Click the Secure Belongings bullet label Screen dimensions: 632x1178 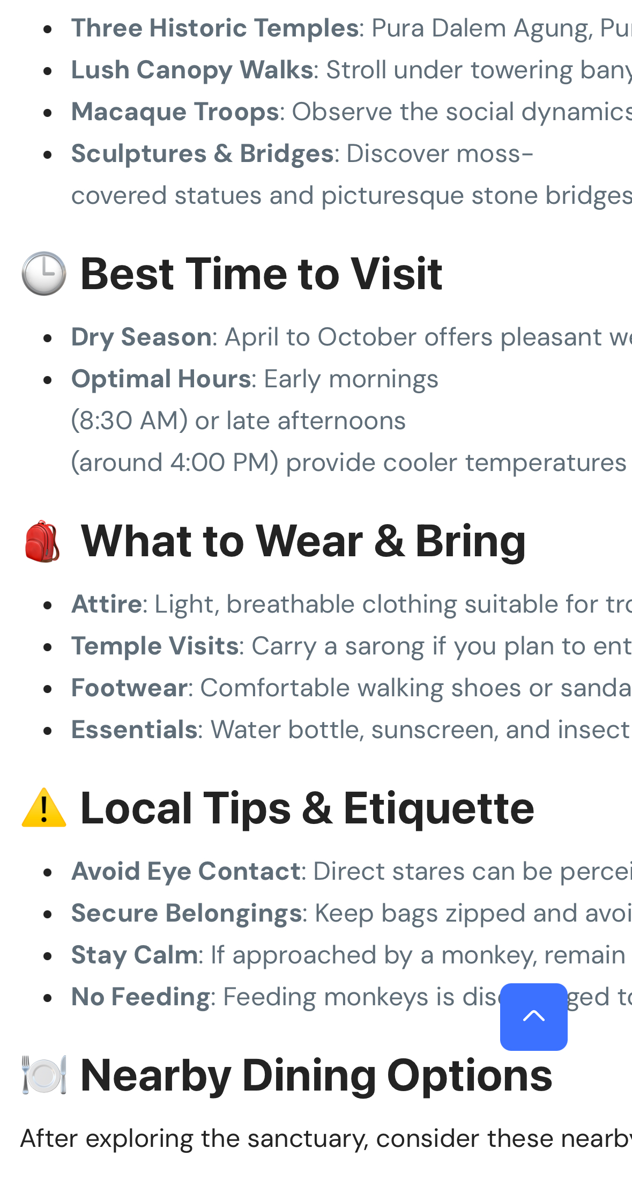[187, 913]
